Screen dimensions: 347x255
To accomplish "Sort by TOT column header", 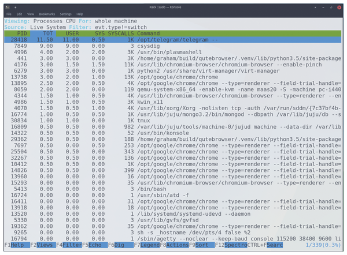I will tap(48, 33).
